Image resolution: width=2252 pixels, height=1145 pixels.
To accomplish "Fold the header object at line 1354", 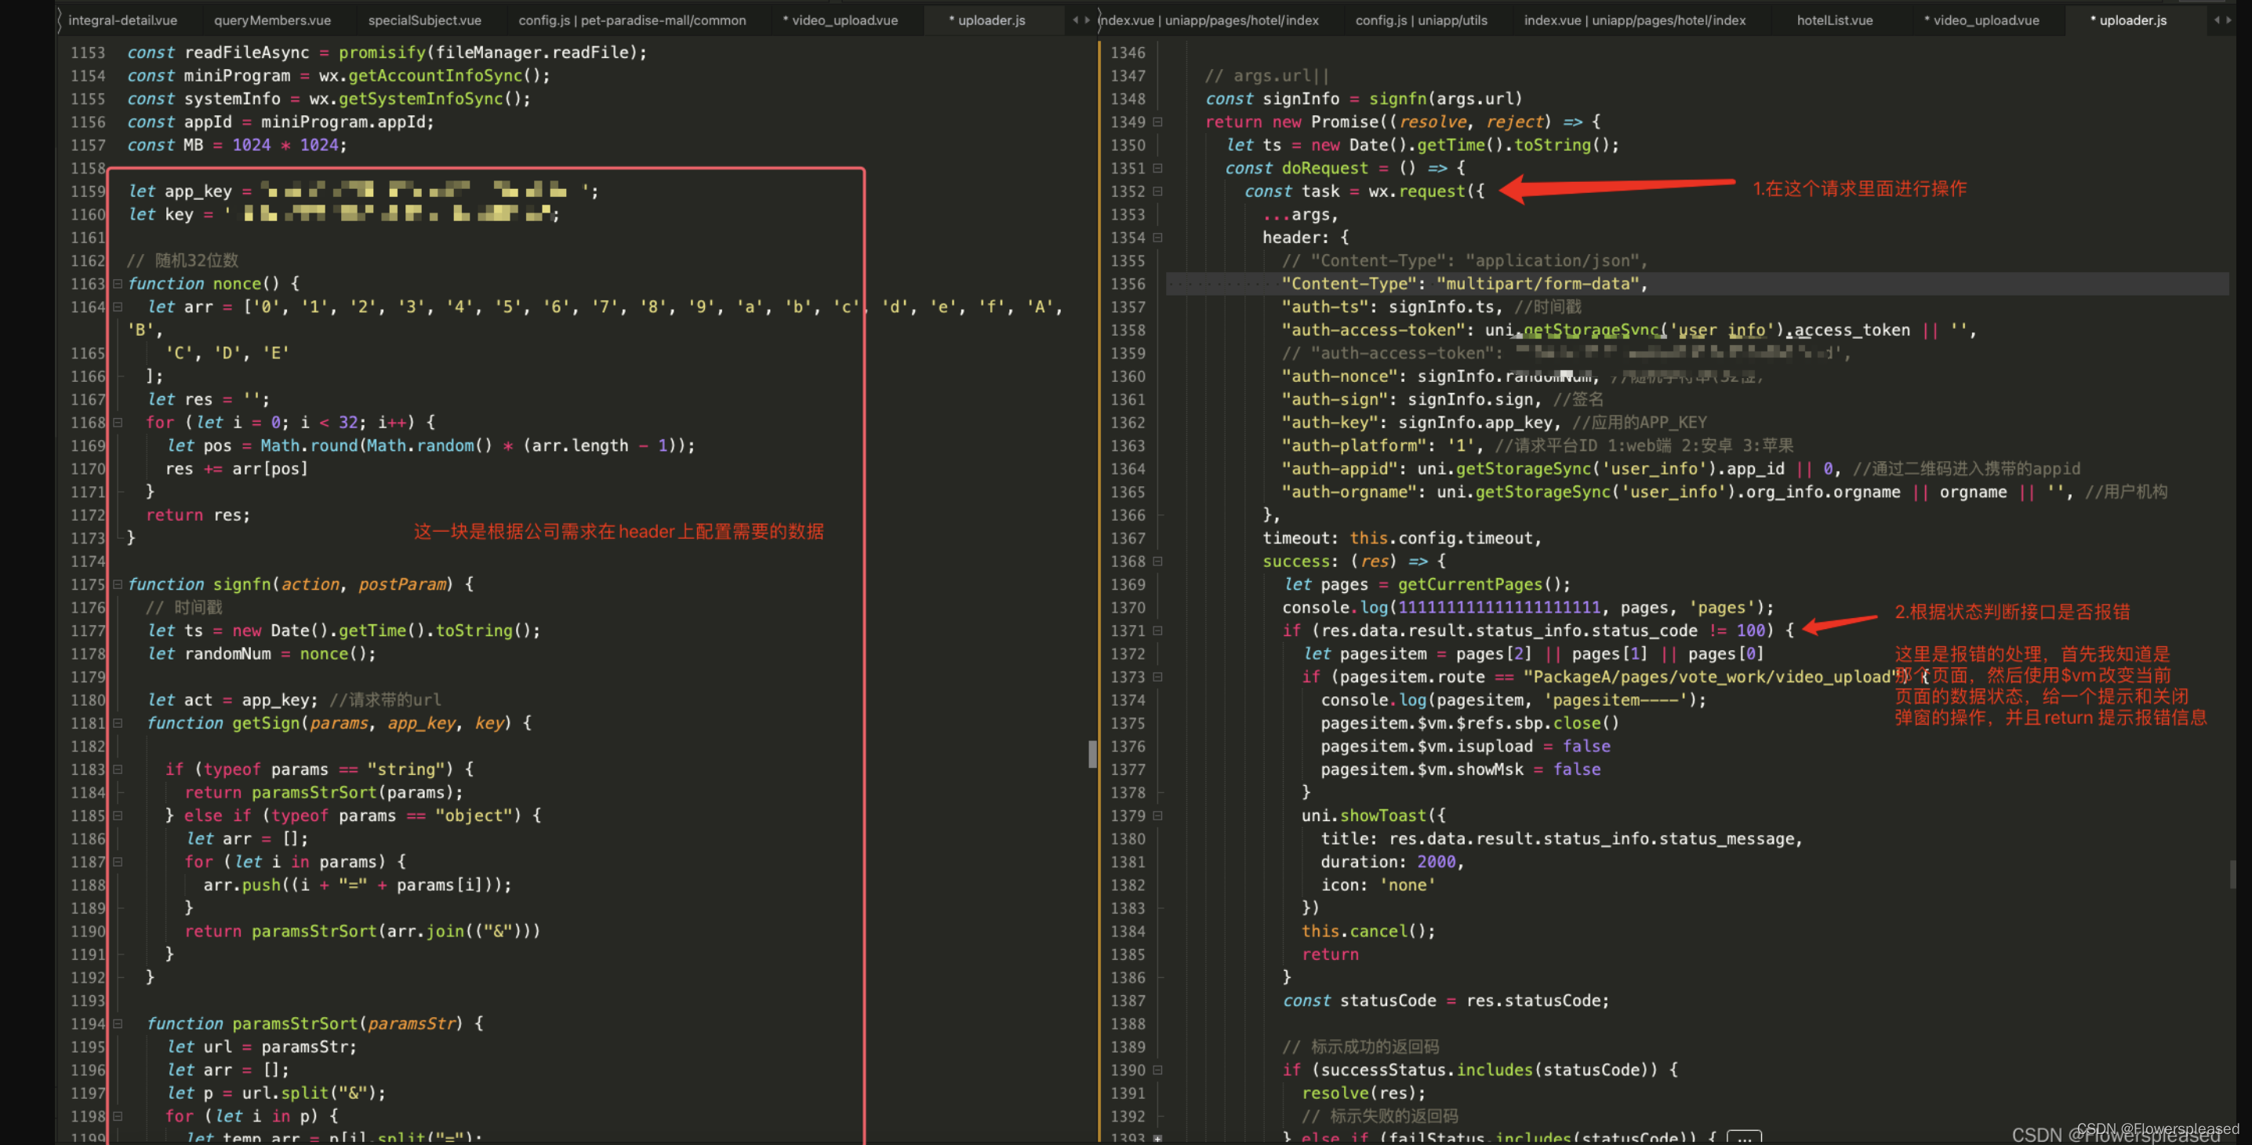I will coord(1157,238).
